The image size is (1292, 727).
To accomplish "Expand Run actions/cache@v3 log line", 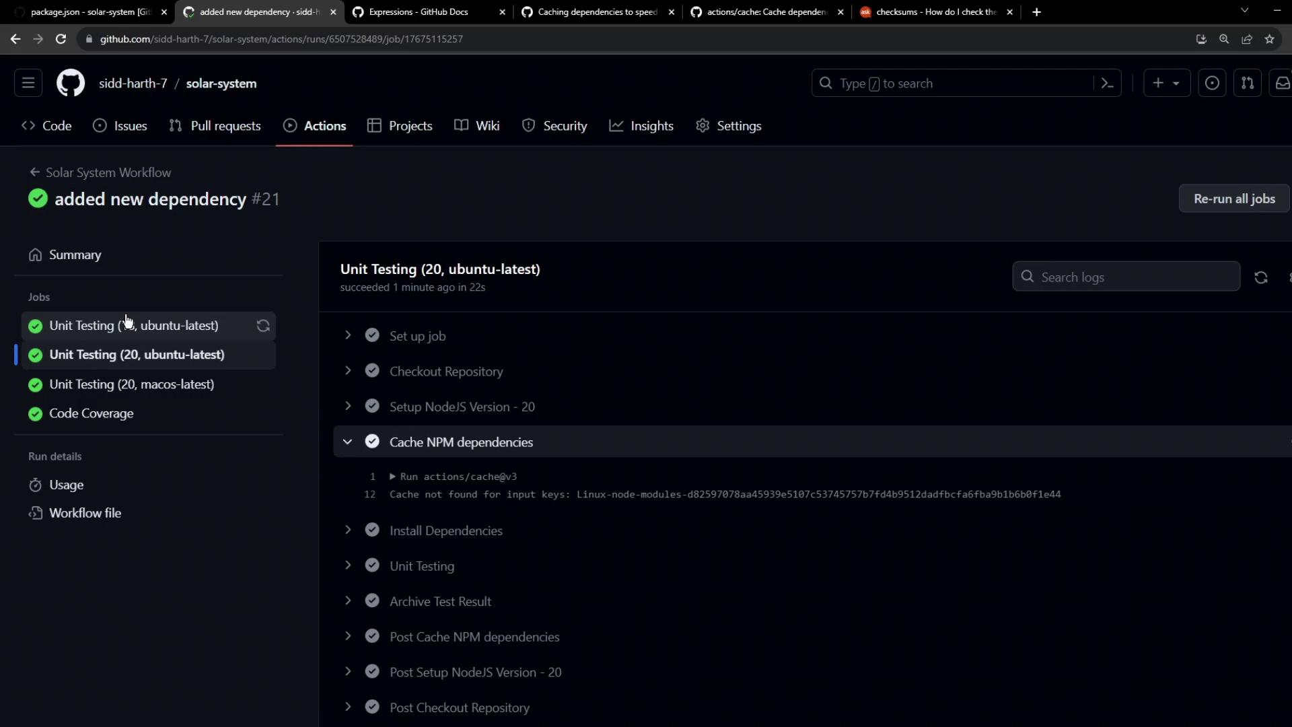I will (392, 477).
